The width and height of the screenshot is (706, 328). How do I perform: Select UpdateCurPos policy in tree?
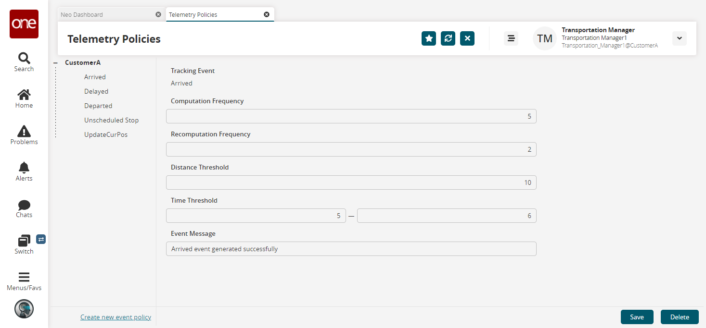click(106, 134)
